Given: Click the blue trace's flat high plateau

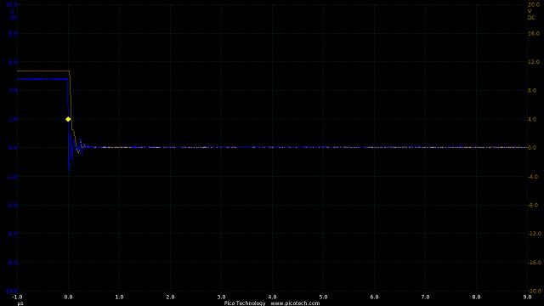Looking at the screenshot, I should point(42,79).
